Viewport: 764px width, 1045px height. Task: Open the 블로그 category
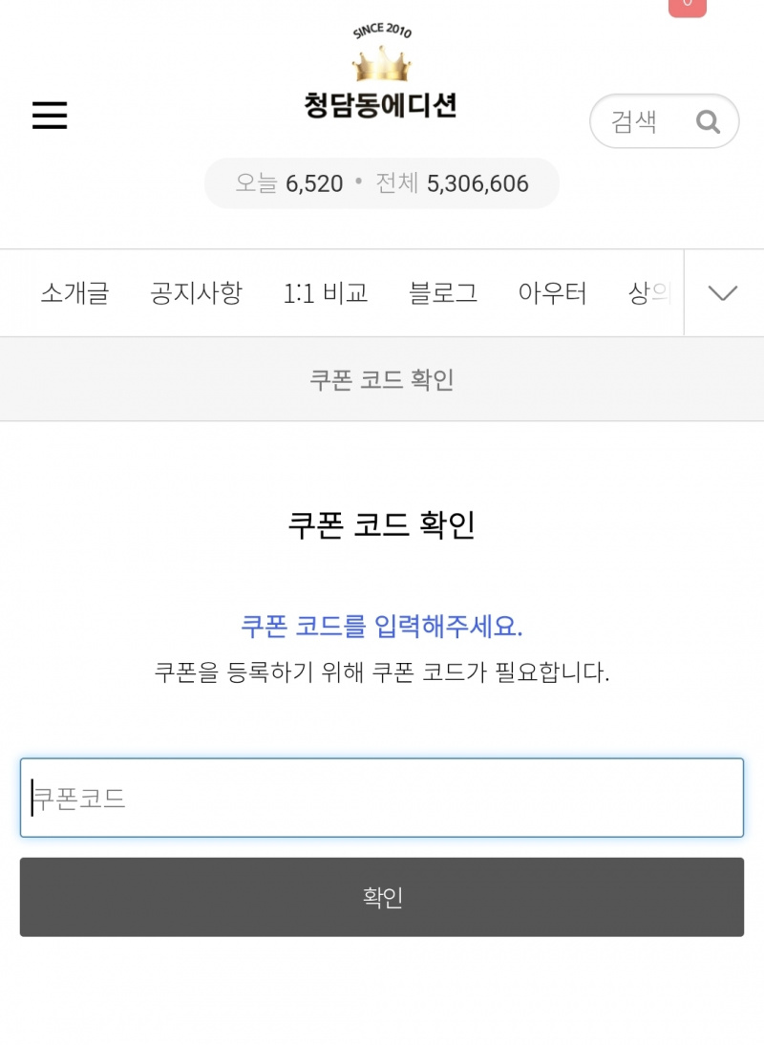(443, 293)
